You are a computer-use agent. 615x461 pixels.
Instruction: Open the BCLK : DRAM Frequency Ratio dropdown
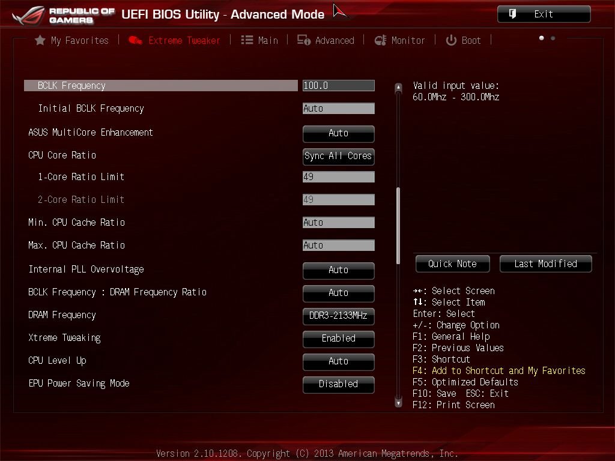pyautogui.click(x=339, y=293)
